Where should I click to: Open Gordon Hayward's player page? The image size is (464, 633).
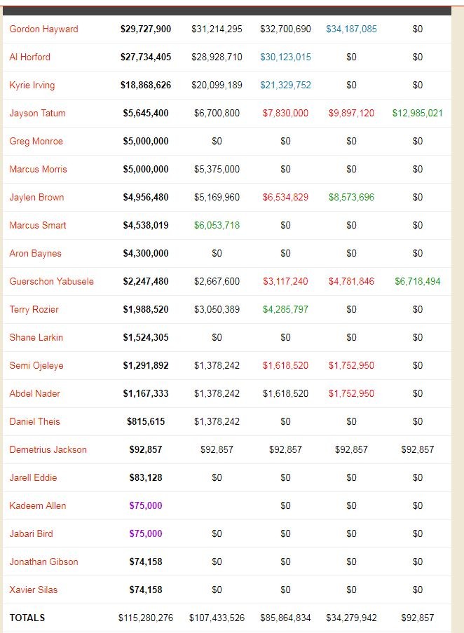(x=43, y=29)
